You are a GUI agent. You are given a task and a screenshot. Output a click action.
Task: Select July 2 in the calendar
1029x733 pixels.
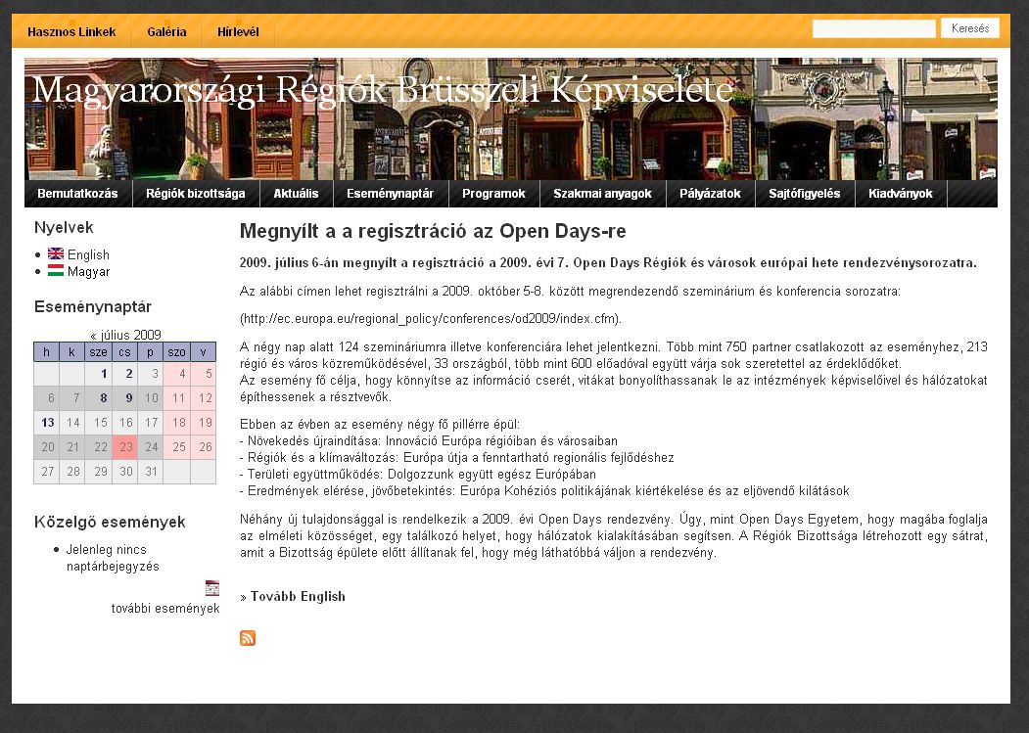124,374
